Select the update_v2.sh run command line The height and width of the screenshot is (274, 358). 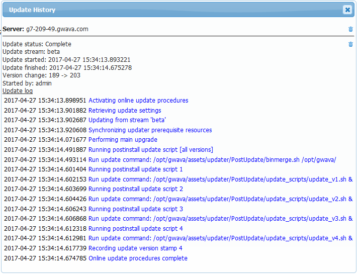click(x=221, y=199)
